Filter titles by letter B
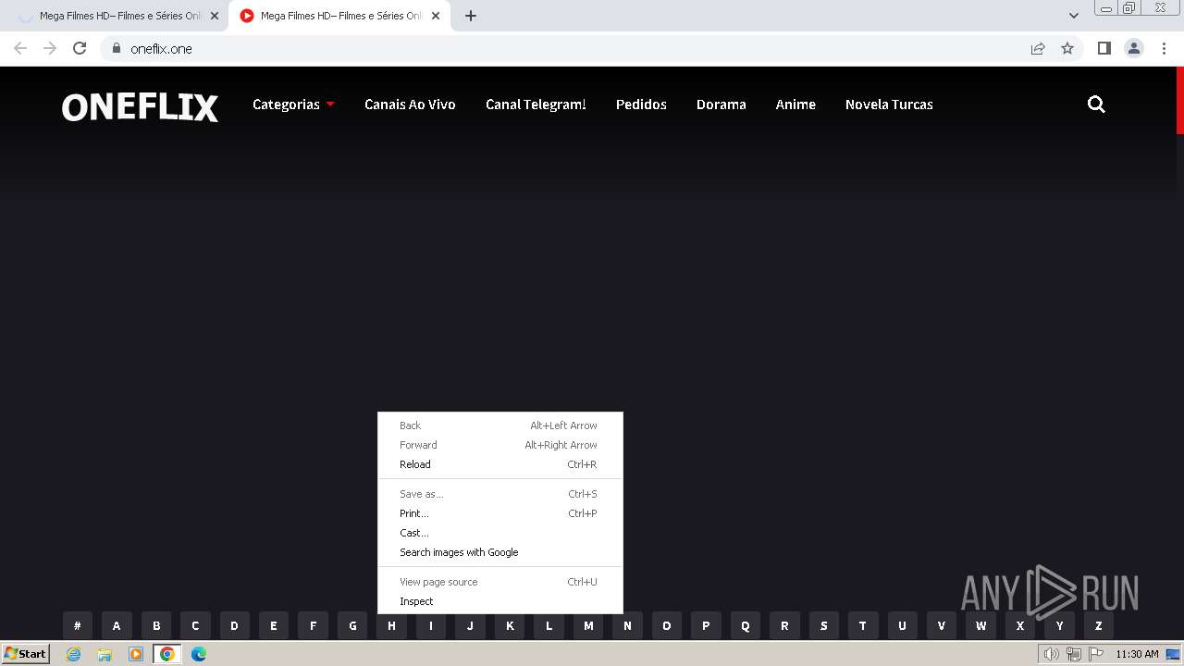 [x=156, y=625]
